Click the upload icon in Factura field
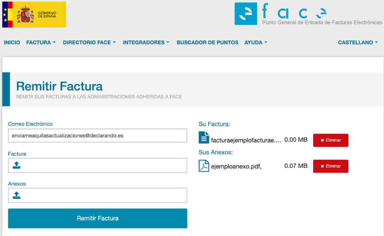The height and width of the screenshot is (236, 384). click(16, 165)
